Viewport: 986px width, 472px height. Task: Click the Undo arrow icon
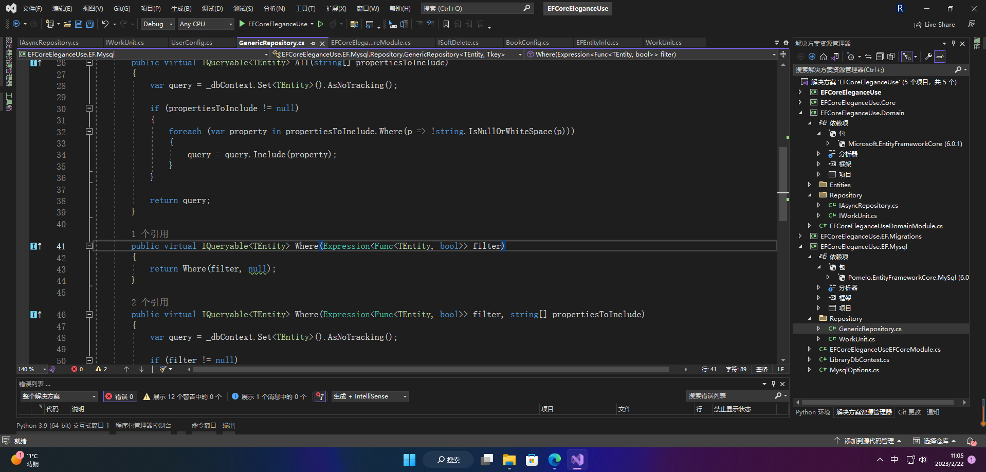tap(105, 24)
